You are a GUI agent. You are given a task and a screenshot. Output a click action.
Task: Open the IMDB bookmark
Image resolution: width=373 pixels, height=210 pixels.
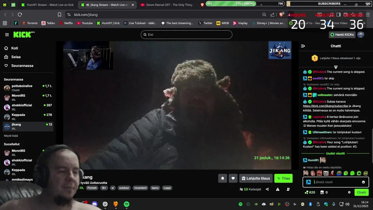point(223,23)
